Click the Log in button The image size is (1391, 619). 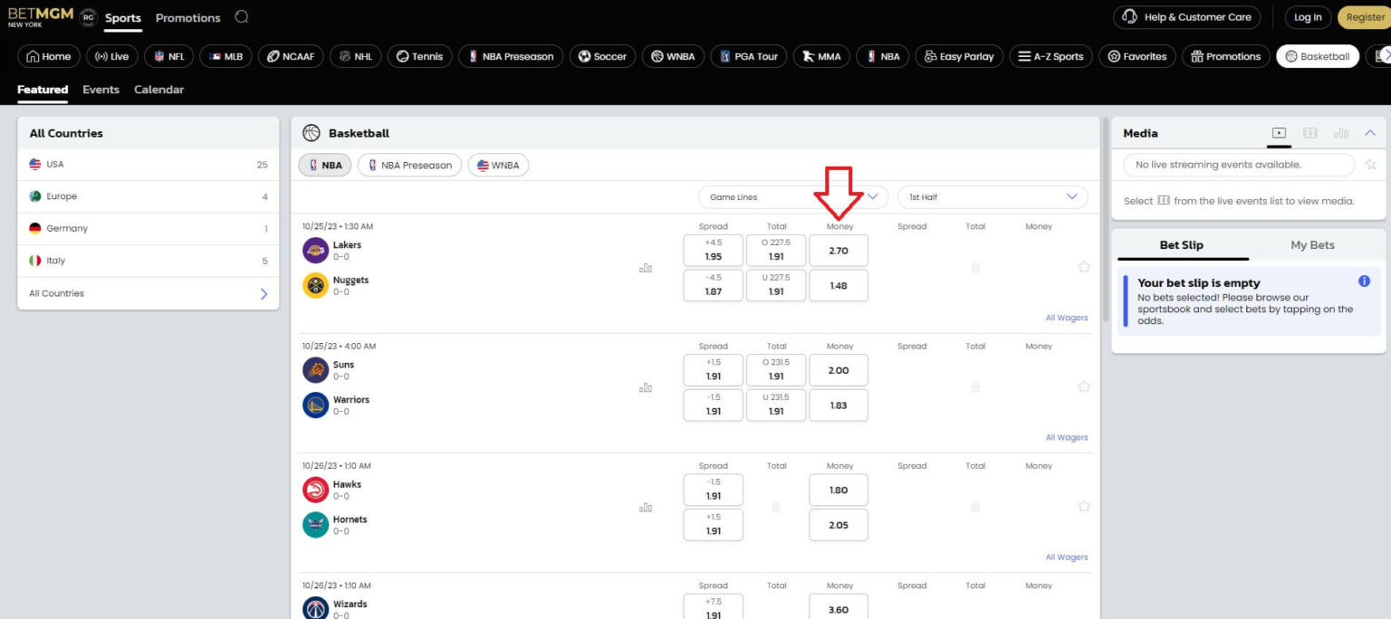[x=1308, y=17]
